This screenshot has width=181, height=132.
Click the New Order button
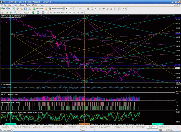tap(38, 9)
